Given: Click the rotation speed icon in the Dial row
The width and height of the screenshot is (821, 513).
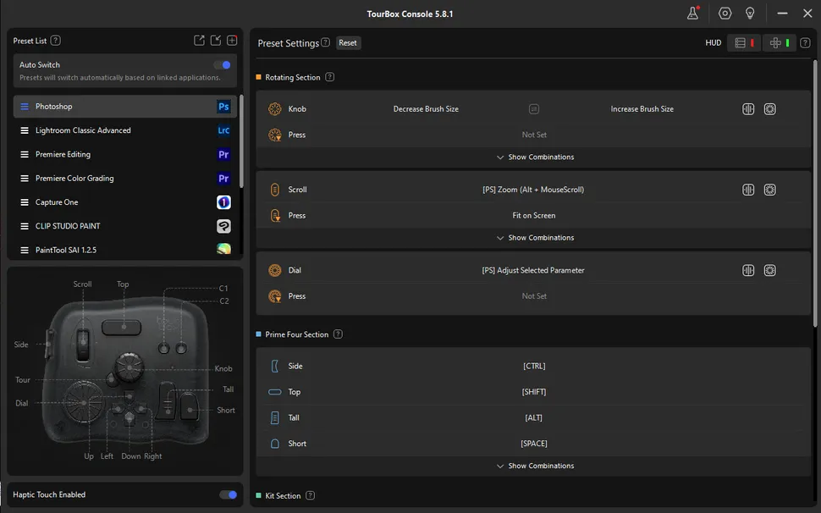Looking at the screenshot, I should (748, 271).
